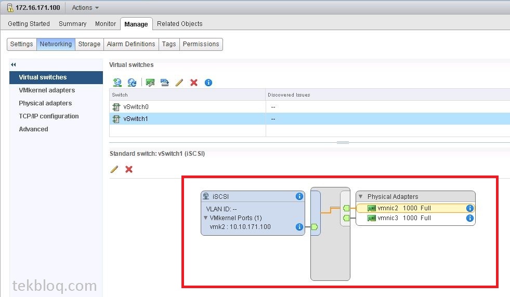Click the vSwitch0 switch icon
The width and height of the screenshot is (510, 297).
coord(116,107)
